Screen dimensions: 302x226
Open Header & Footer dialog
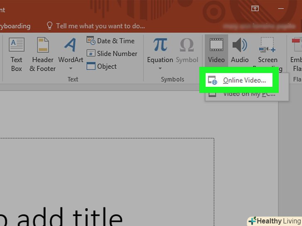pos(43,54)
